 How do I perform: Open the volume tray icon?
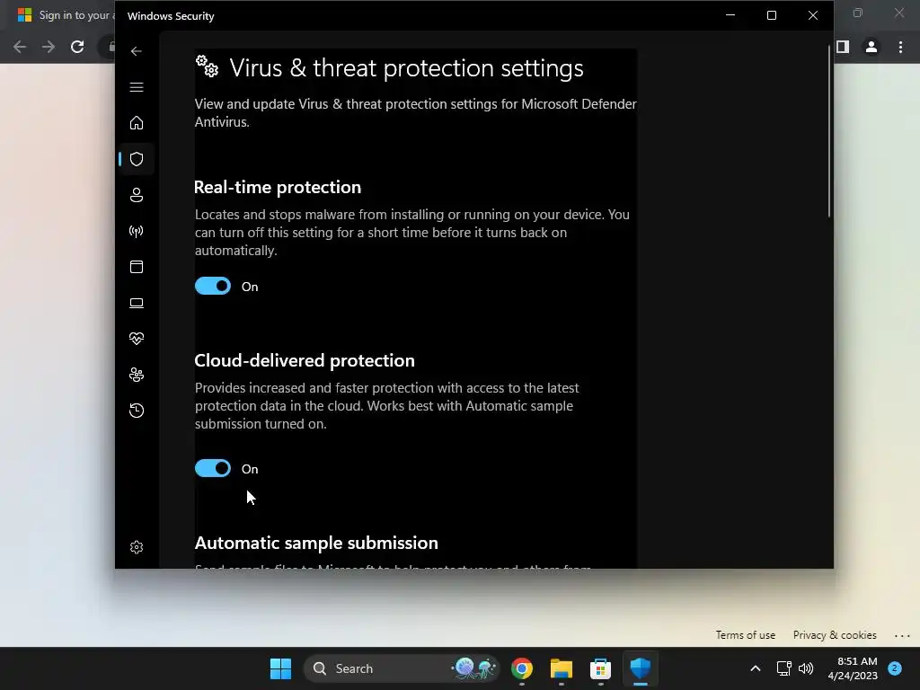(x=806, y=668)
